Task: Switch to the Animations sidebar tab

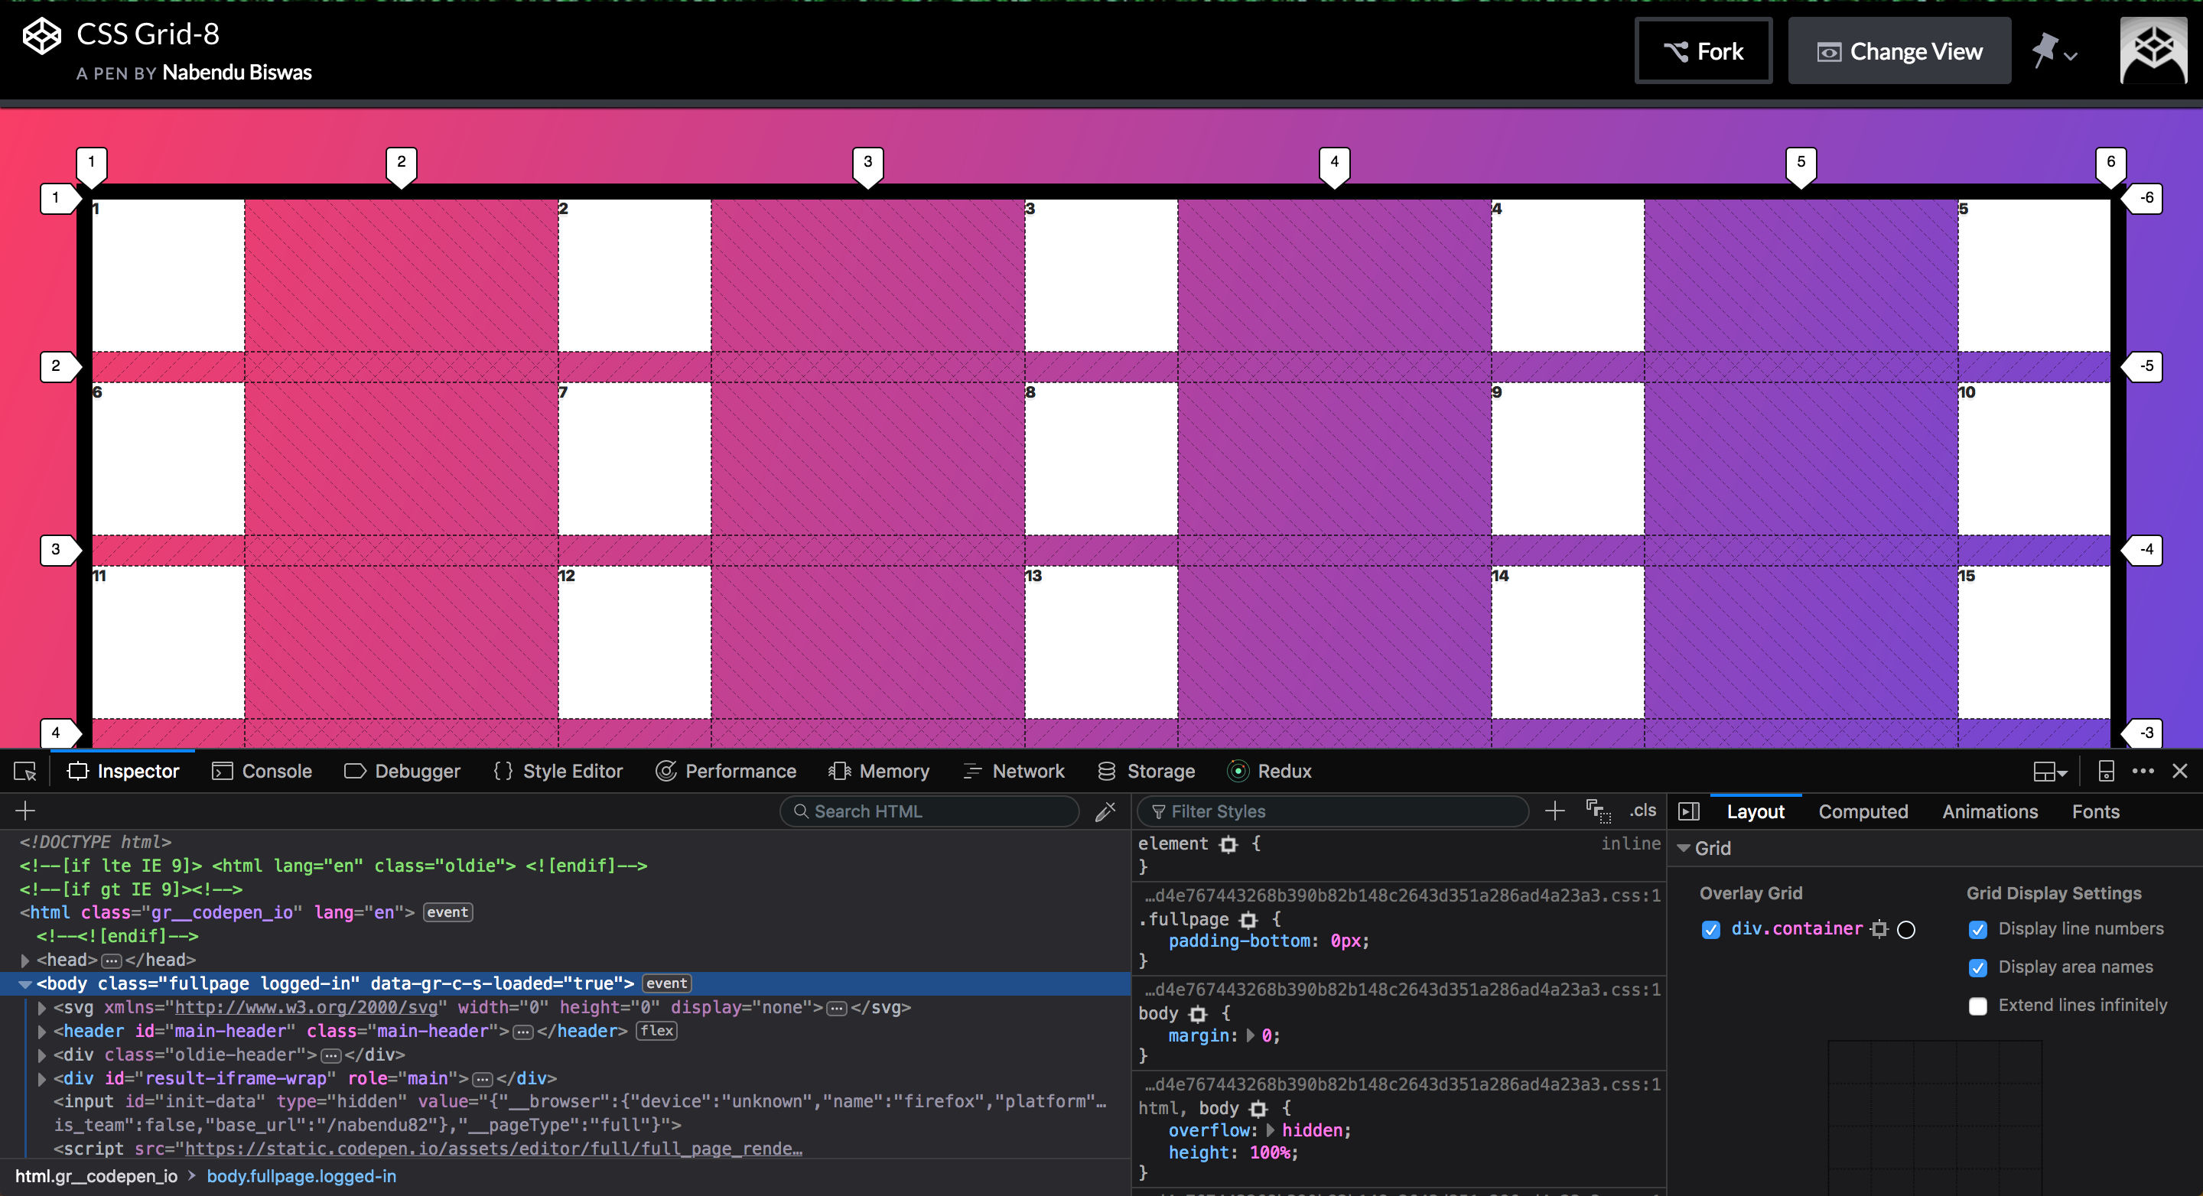Action: (x=1989, y=811)
